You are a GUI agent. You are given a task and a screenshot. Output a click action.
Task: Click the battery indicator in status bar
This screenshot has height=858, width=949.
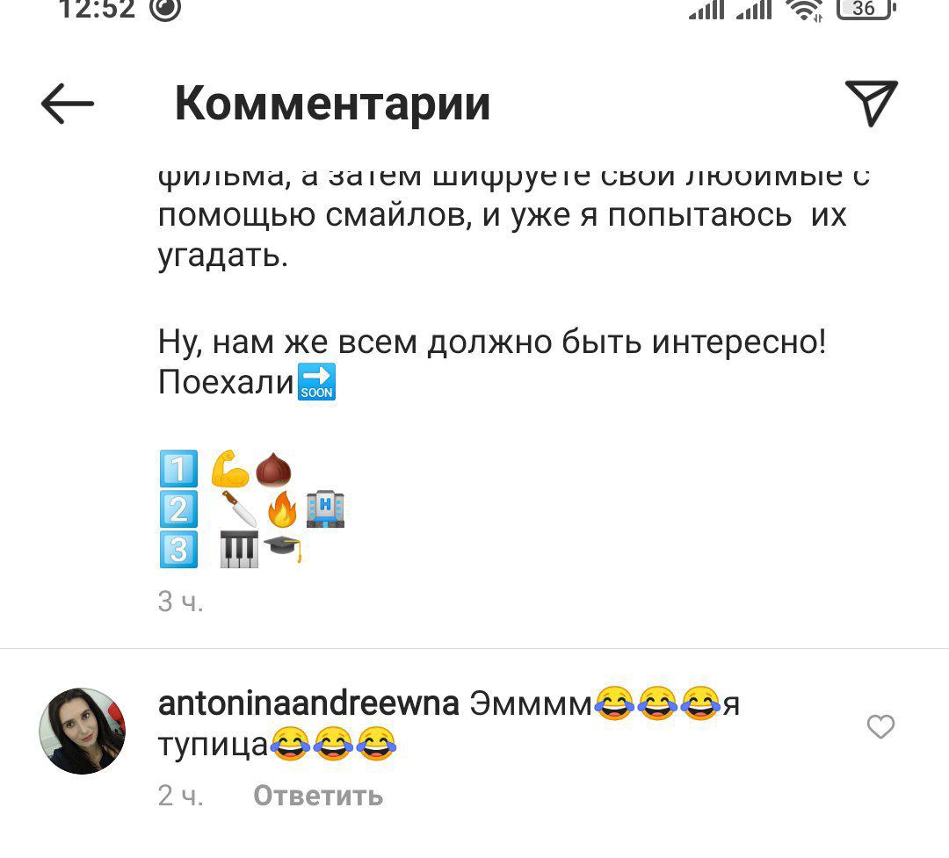[866, 9]
